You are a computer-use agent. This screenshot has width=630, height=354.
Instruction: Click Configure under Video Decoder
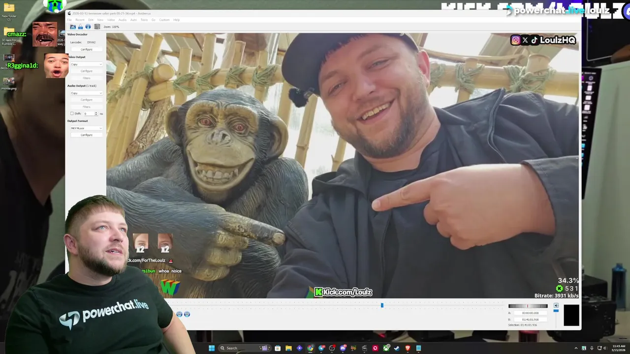tap(86, 49)
